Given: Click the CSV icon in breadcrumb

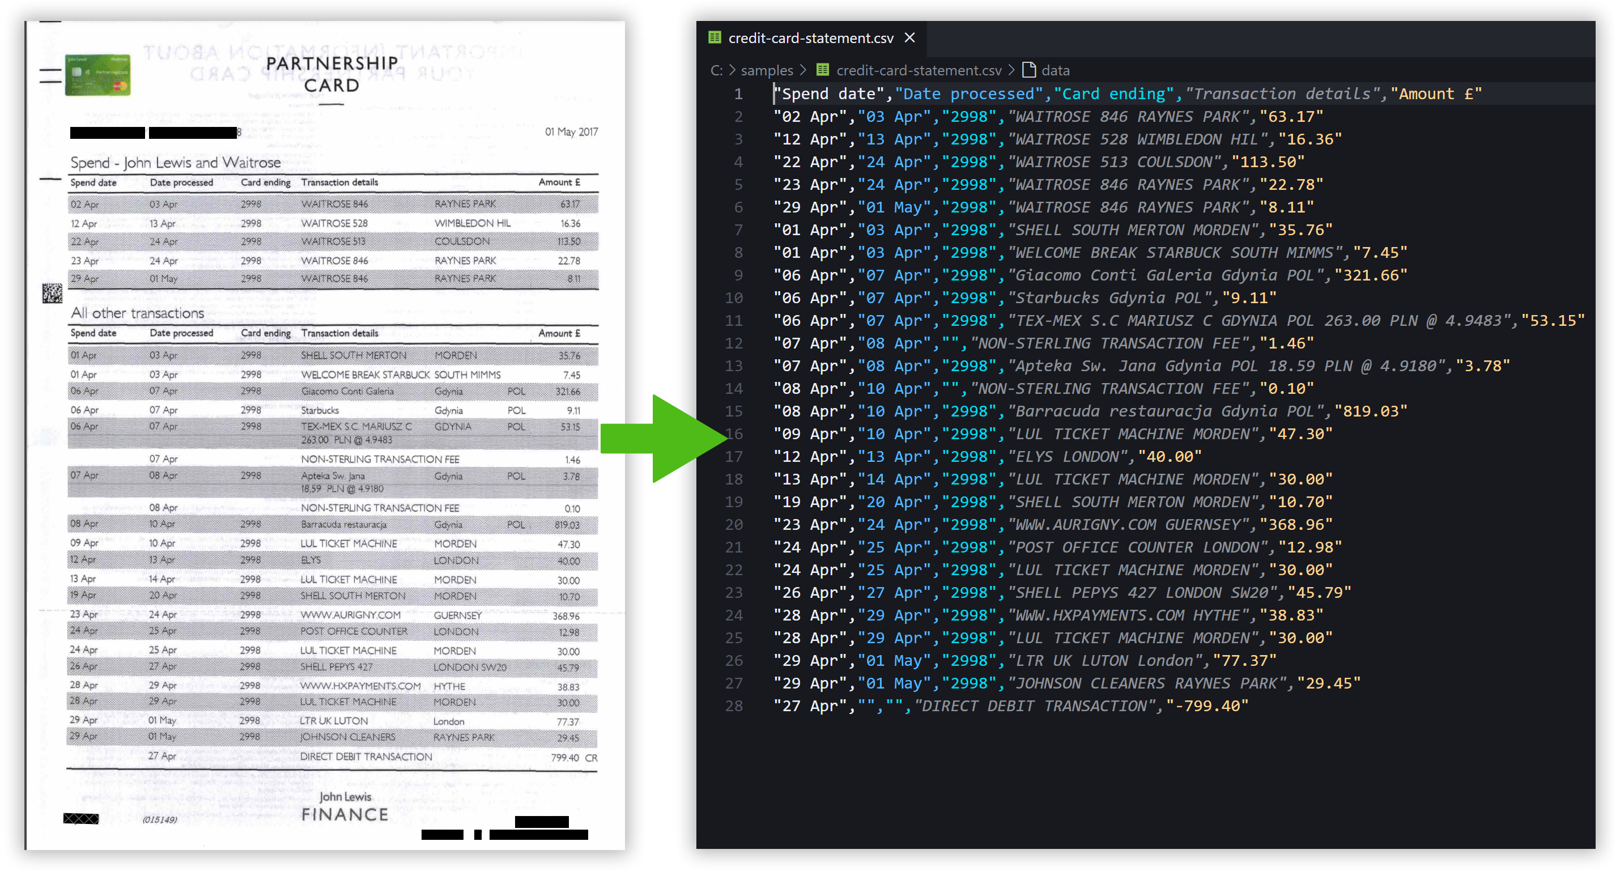Looking at the screenshot, I should pos(823,70).
